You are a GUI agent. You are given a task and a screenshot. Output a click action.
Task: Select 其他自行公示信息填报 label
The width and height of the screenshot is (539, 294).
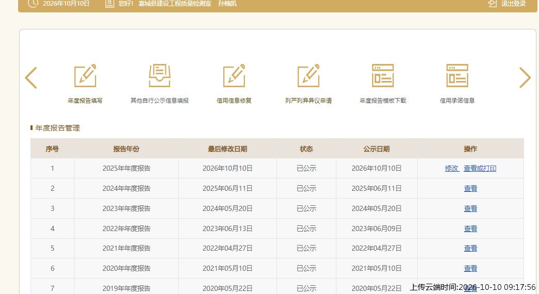(x=160, y=101)
